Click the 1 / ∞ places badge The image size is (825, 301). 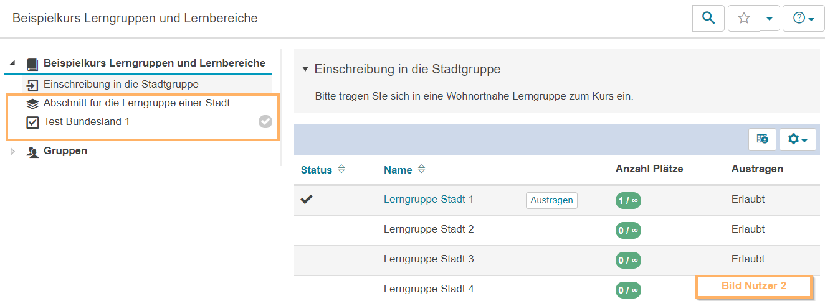pyautogui.click(x=627, y=200)
